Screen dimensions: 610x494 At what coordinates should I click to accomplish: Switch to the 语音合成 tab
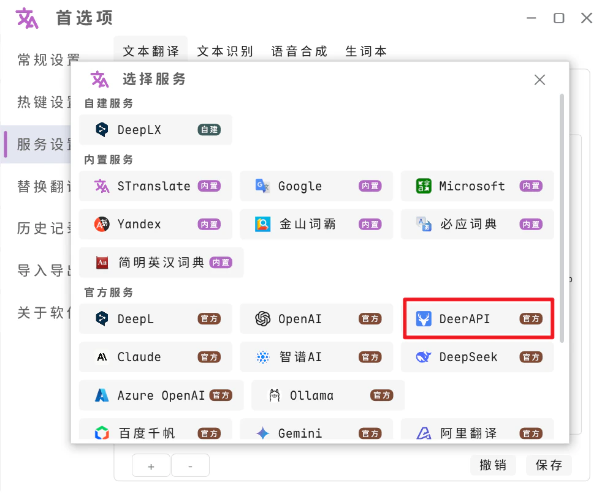299,51
